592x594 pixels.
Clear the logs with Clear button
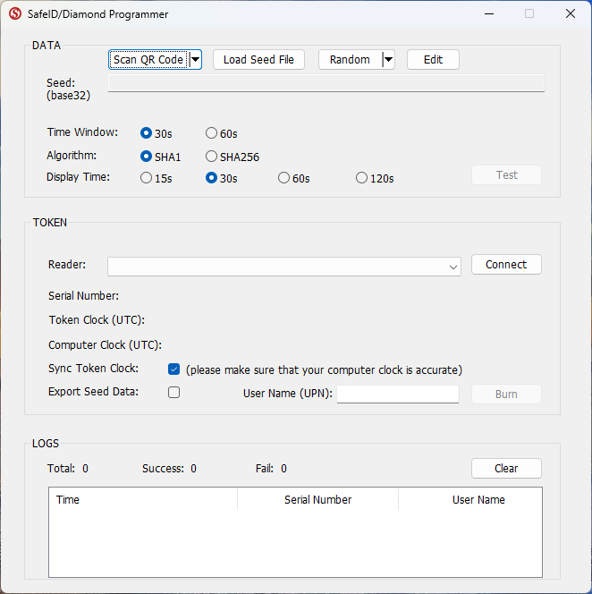pos(506,469)
